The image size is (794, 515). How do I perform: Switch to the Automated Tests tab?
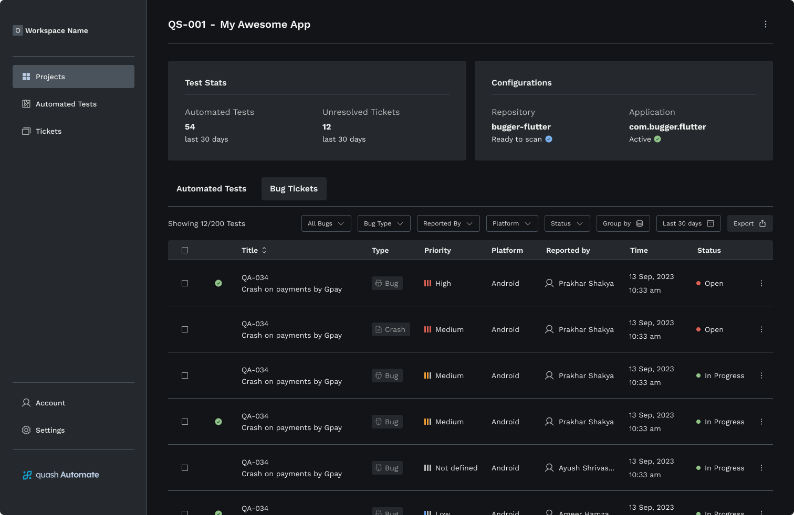[x=211, y=189]
